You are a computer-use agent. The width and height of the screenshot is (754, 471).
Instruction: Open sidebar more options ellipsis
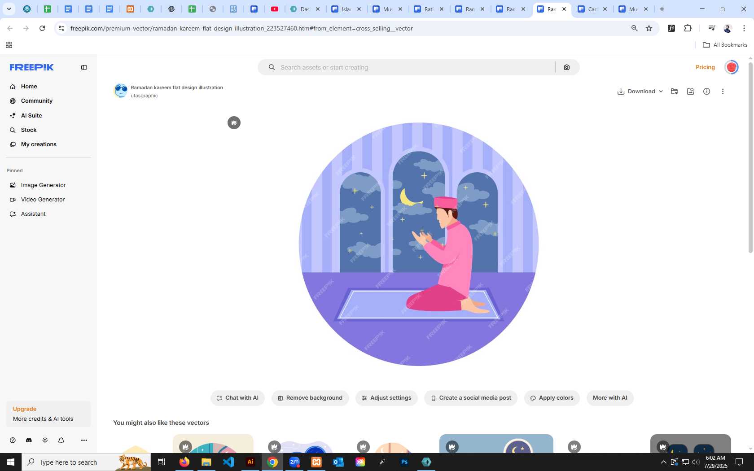pyautogui.click(x=84, y=440)
